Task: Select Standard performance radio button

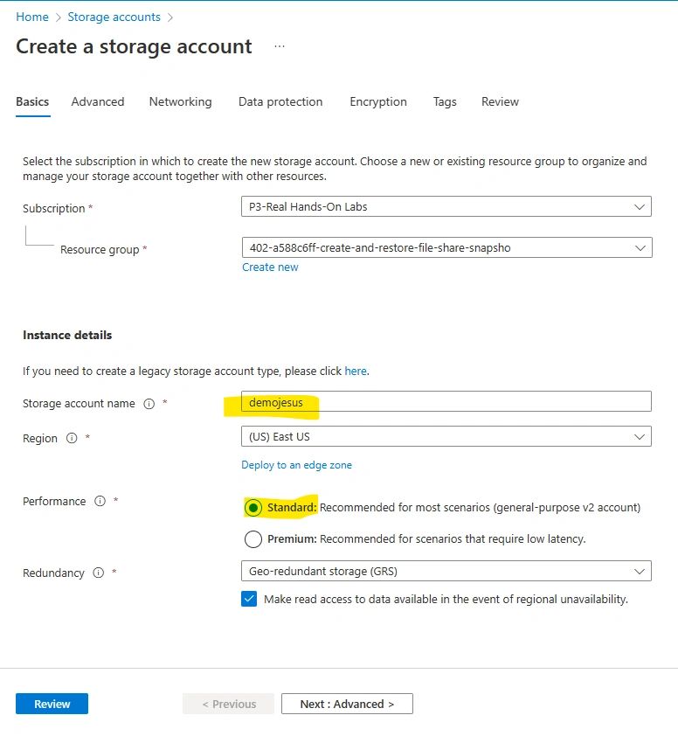Action: point(253,508)
